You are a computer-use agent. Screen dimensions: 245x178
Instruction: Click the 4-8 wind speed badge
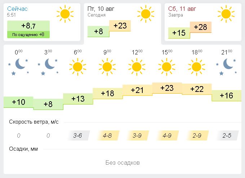[x=107, y=135]
